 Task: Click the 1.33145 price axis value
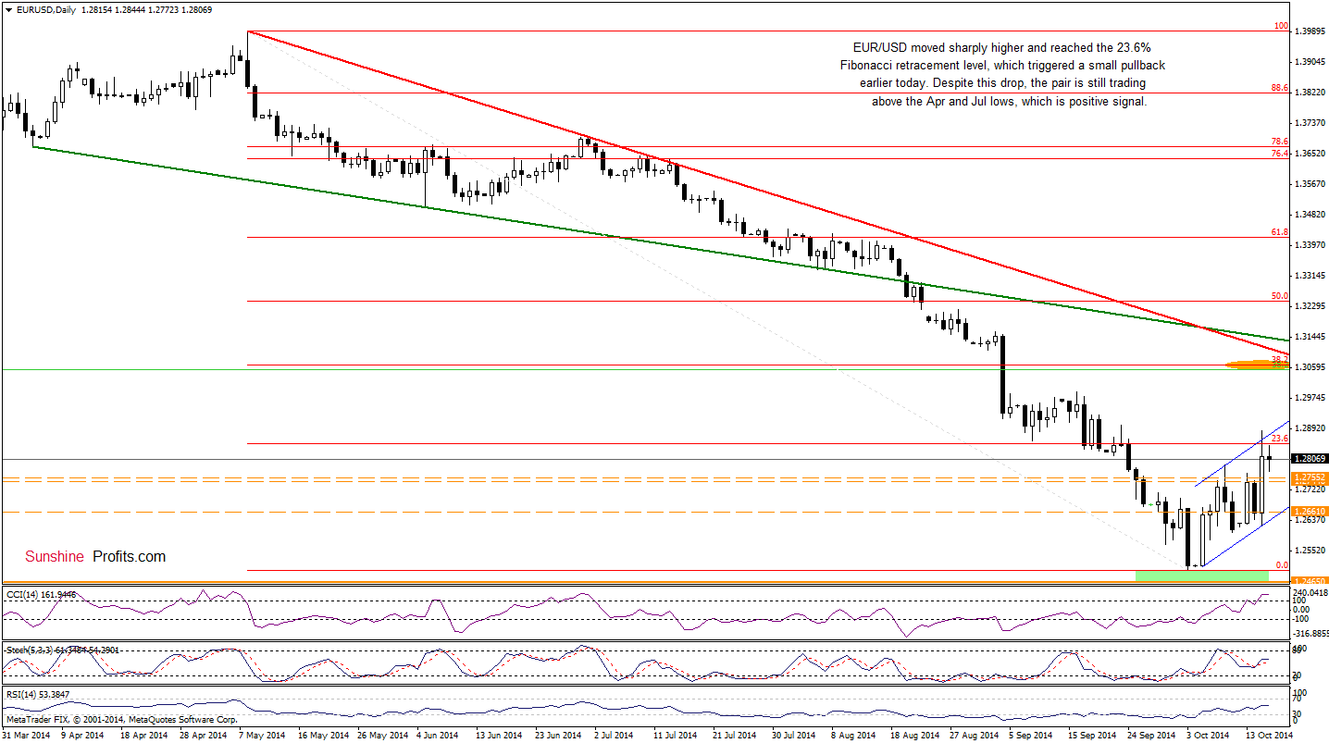(x=1312, y=276)
